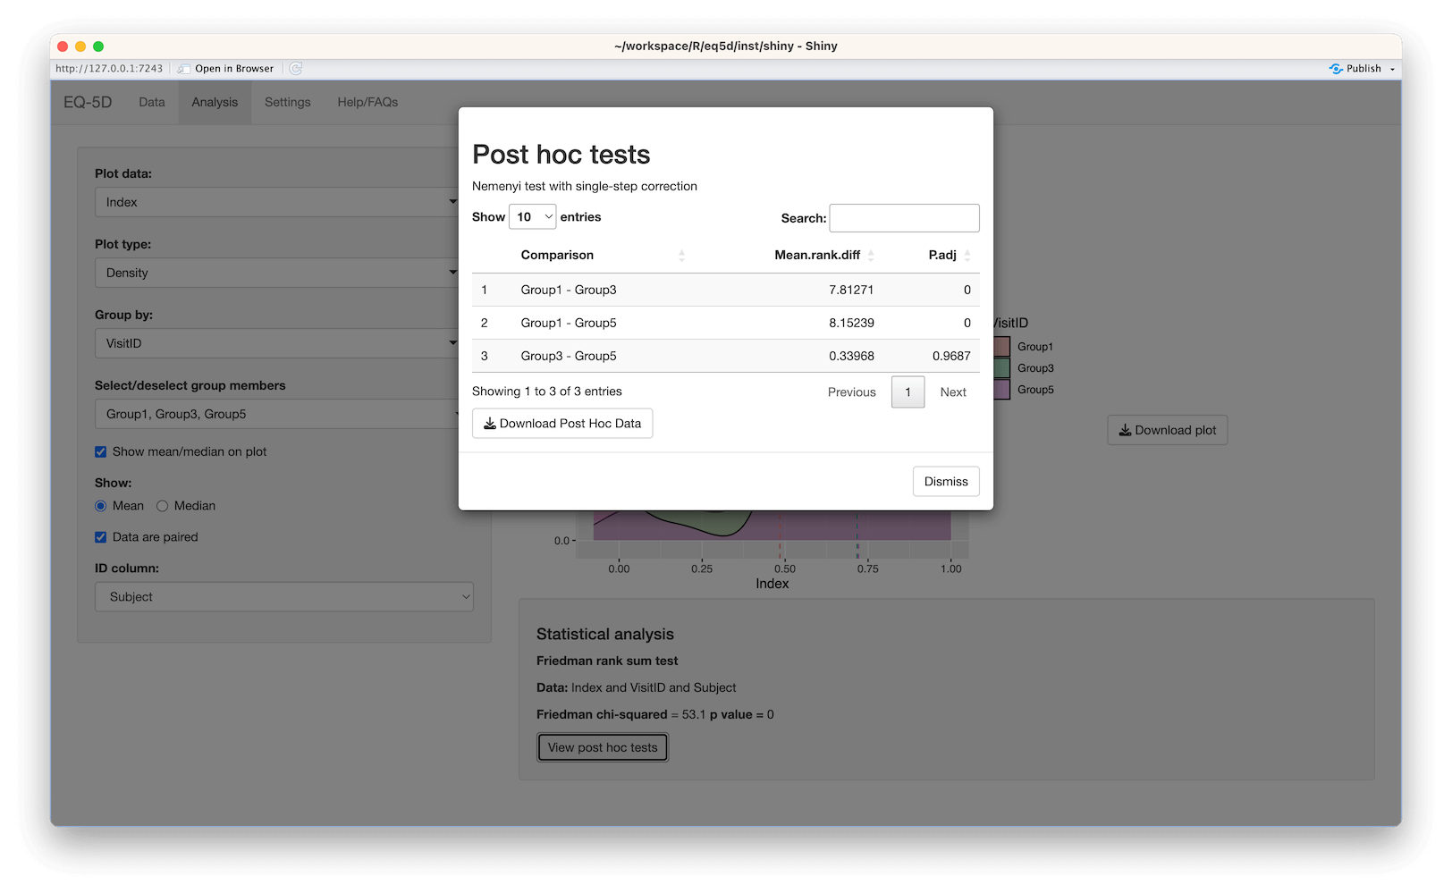
Task: Open the Show entries count dropdown
Action: click(533, 217)
